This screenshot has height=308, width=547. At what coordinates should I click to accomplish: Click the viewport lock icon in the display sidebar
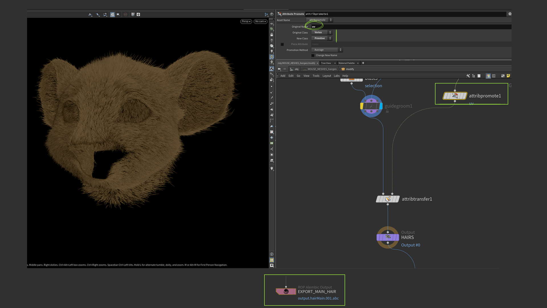pyautogui.click(x=272, y=35)
